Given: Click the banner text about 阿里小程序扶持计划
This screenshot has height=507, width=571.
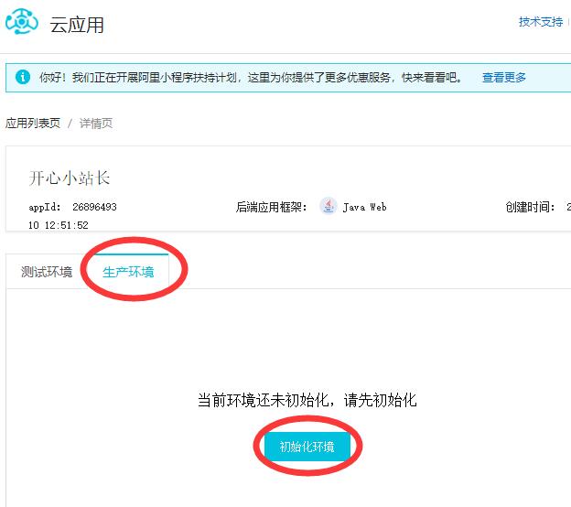Looking at the screenshot, I should tap(251, 78).
